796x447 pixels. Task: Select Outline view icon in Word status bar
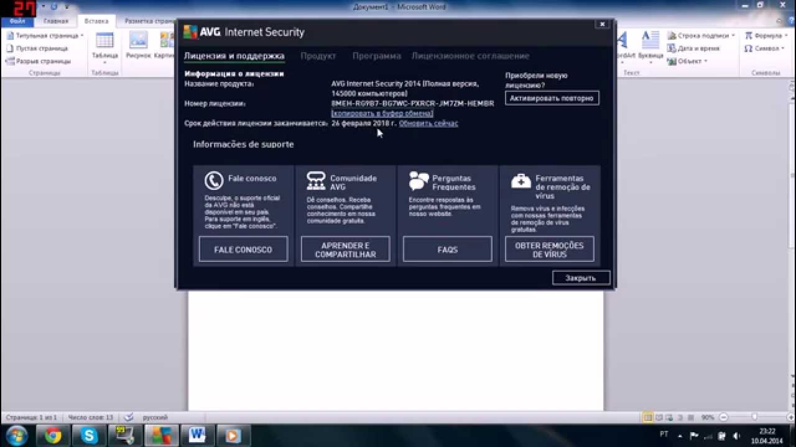pyautogui.click(x=680, y=417)
